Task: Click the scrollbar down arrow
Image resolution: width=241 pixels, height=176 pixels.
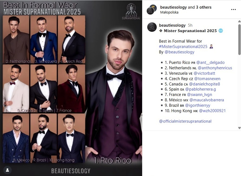Action: (x=239, y=128)
